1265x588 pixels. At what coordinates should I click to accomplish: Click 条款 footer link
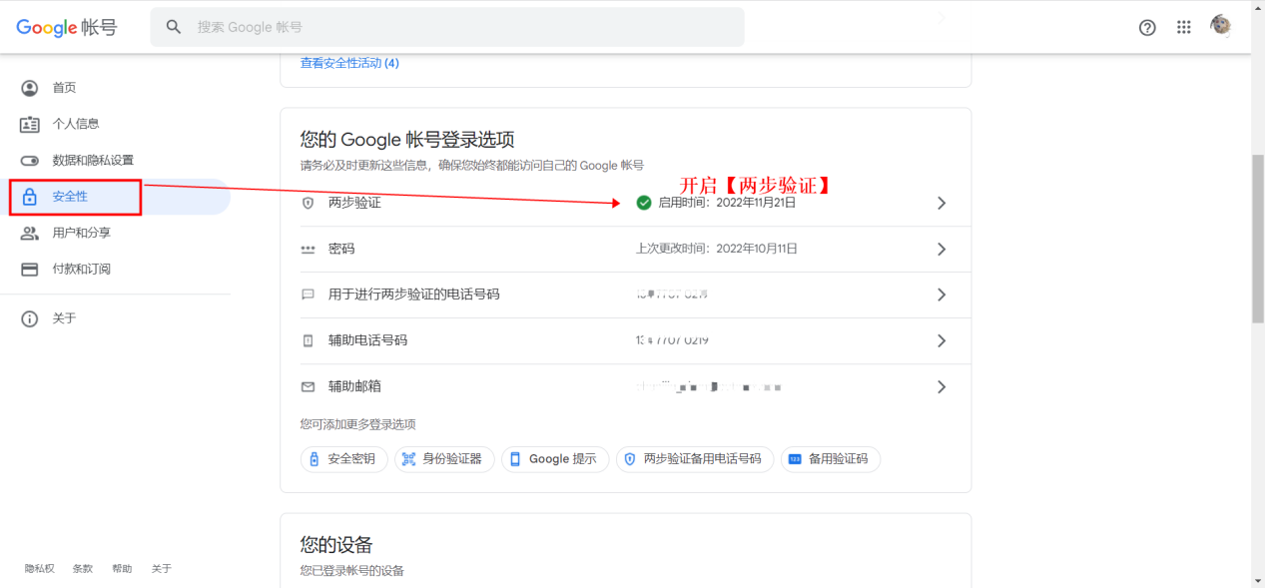(82, 569)
